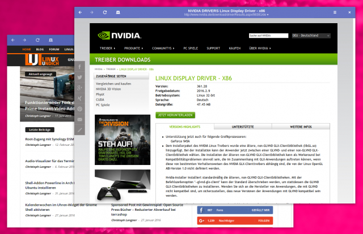Viewport: 363px width, 234px height.
Task: Click the Facebook GEFÄLLT MIR button
Action: pos(260,210)
